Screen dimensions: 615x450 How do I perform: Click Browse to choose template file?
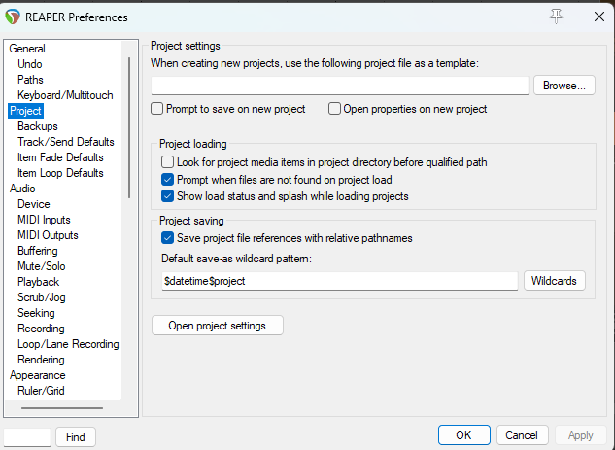(x=564, y=86)
